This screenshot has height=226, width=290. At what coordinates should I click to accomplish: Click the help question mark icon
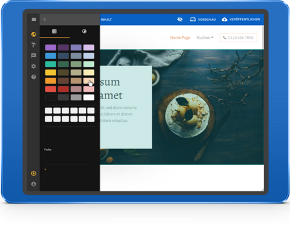coord(34,77)
